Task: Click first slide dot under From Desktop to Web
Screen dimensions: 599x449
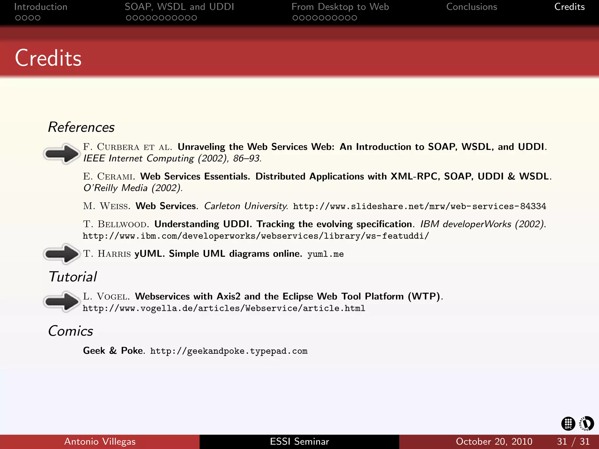Action: pos(295,18)
